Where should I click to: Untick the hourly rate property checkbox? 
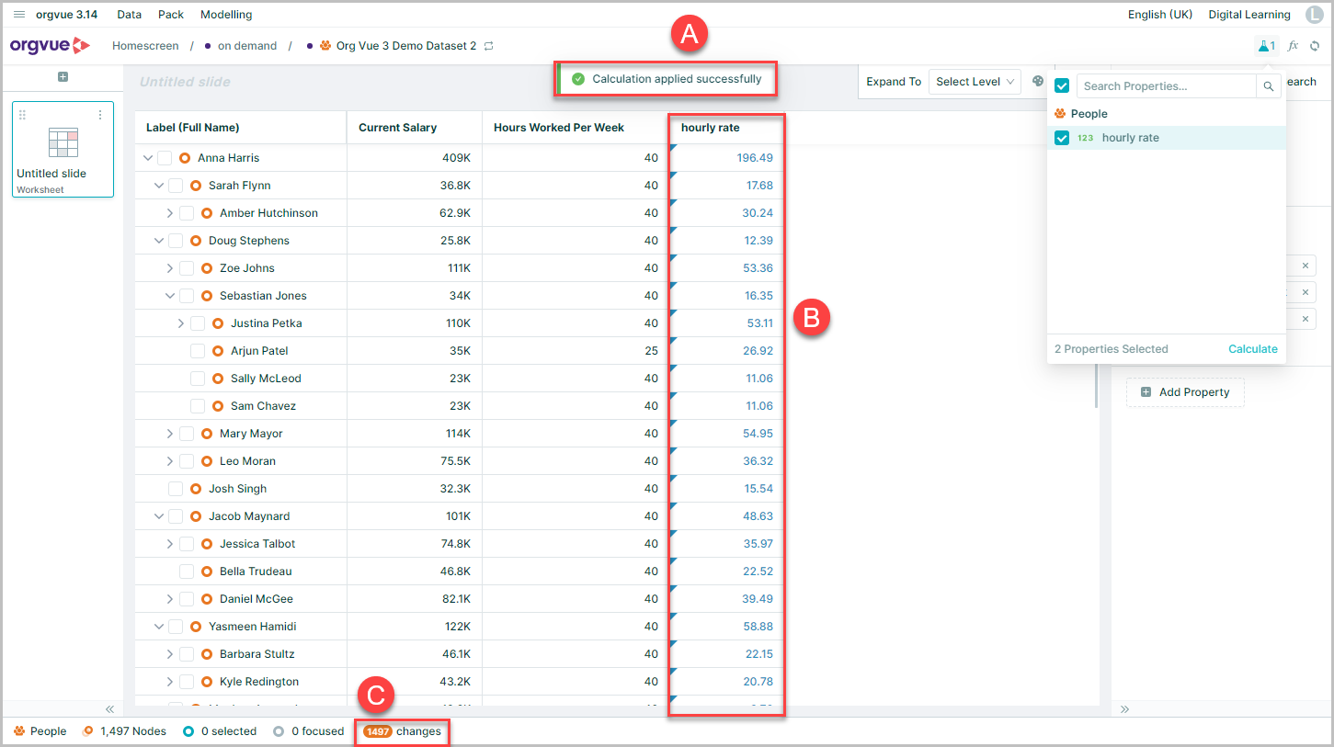1062,138
